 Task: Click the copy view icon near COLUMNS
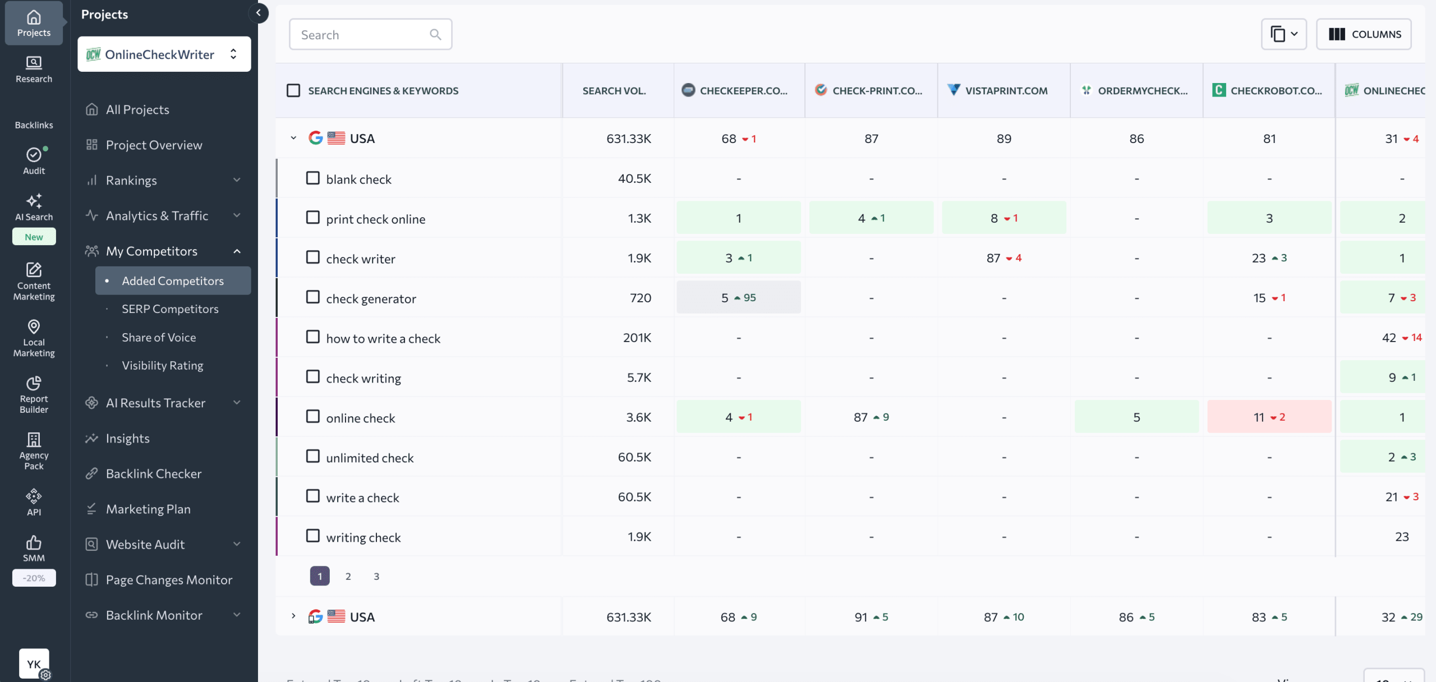pos(1284,34)
